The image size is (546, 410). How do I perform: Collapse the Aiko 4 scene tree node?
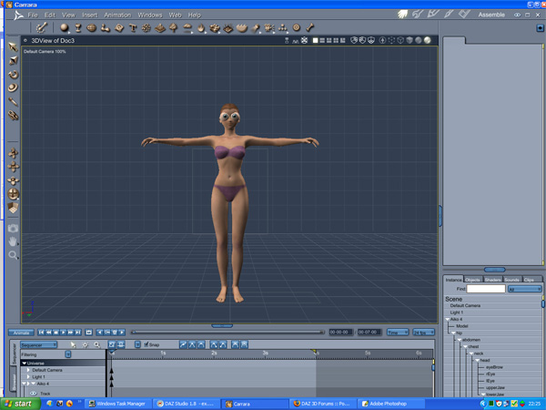[448, 319]
